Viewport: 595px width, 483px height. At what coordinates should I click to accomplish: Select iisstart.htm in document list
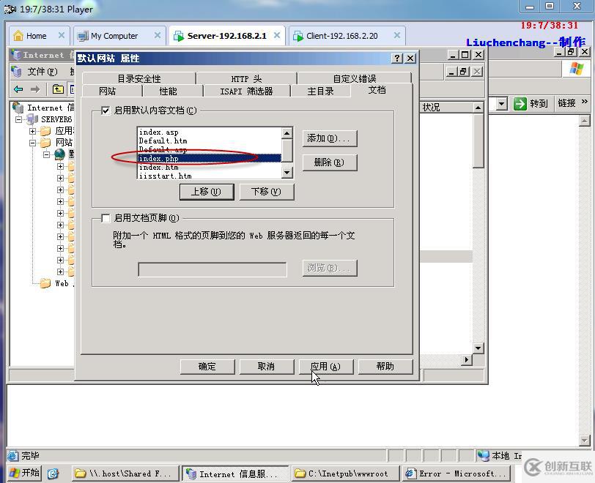210,176
